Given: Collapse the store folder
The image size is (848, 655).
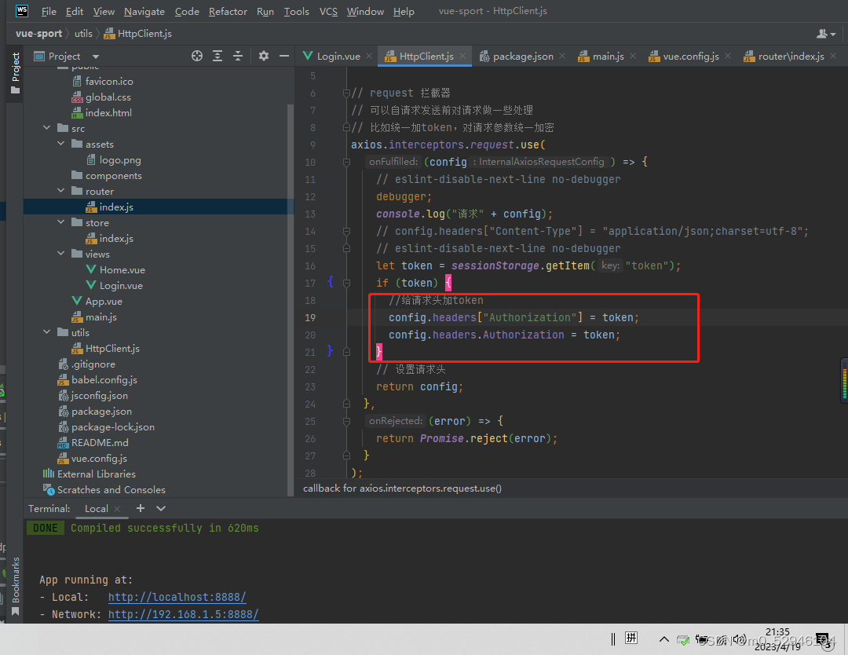Looking at the screenshot, I should (x=61, y=222).
